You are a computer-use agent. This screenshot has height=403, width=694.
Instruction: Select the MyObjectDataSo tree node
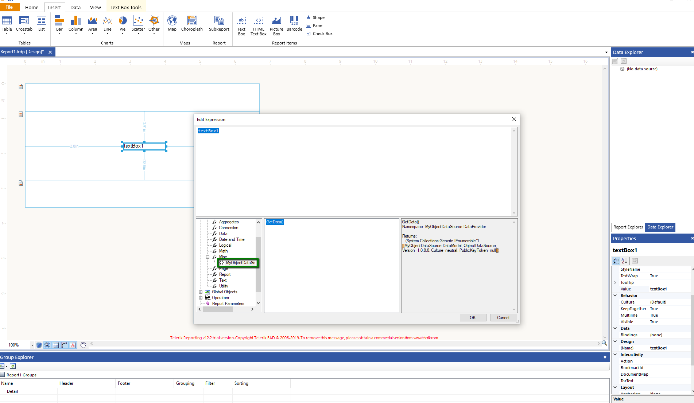pos(238,263)
